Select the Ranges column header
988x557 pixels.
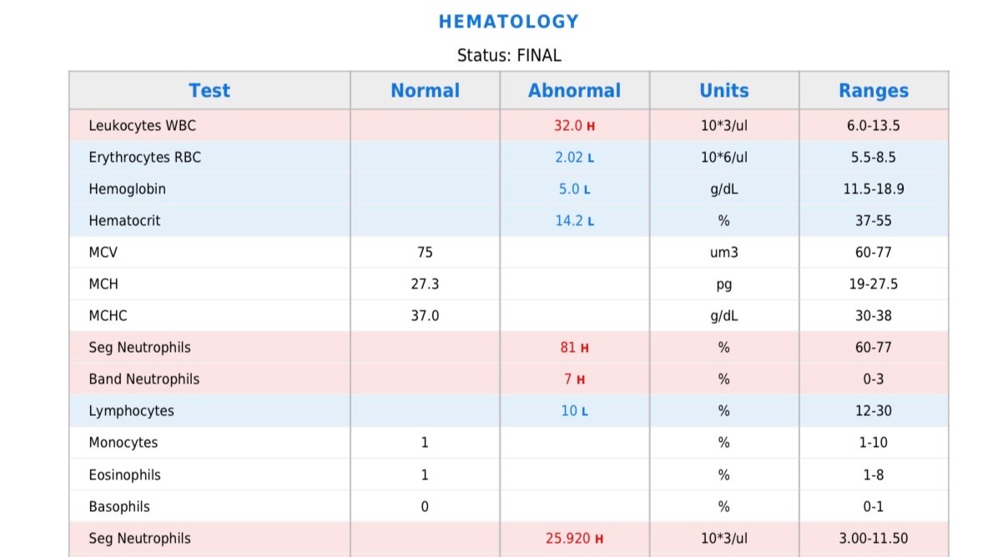873,91
